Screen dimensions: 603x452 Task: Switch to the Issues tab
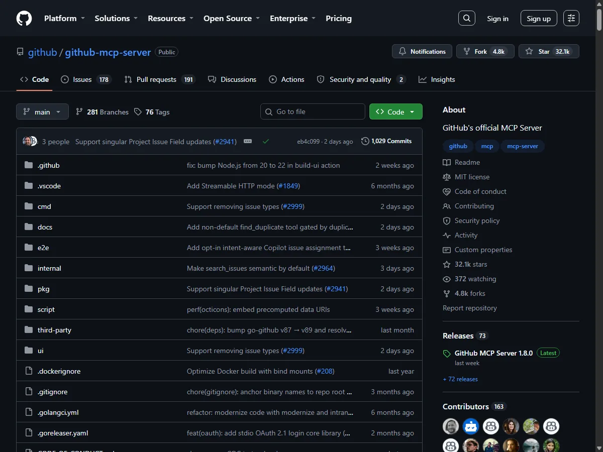pos(86,79)
